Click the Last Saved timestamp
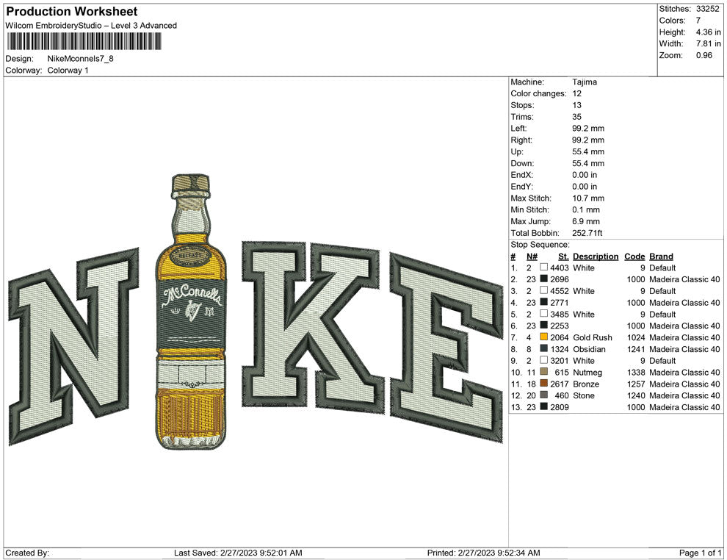The image size is (727, 560). pyautogui.click(x=238, y=553)
